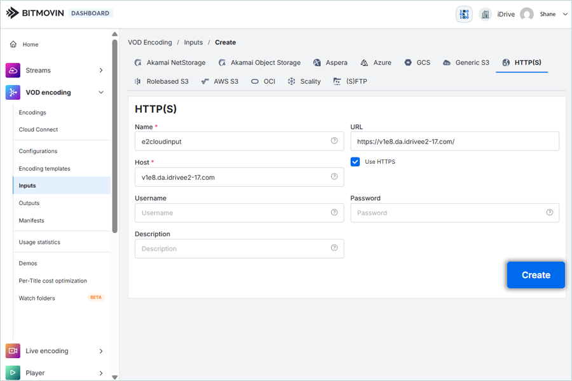Expand the Streams sidebar section

click(101, 70)
